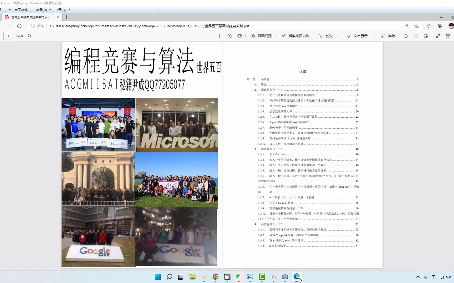Screen dimensions: 454x283
Task: Click the microphone icon in the system tray
Action: 425,277
